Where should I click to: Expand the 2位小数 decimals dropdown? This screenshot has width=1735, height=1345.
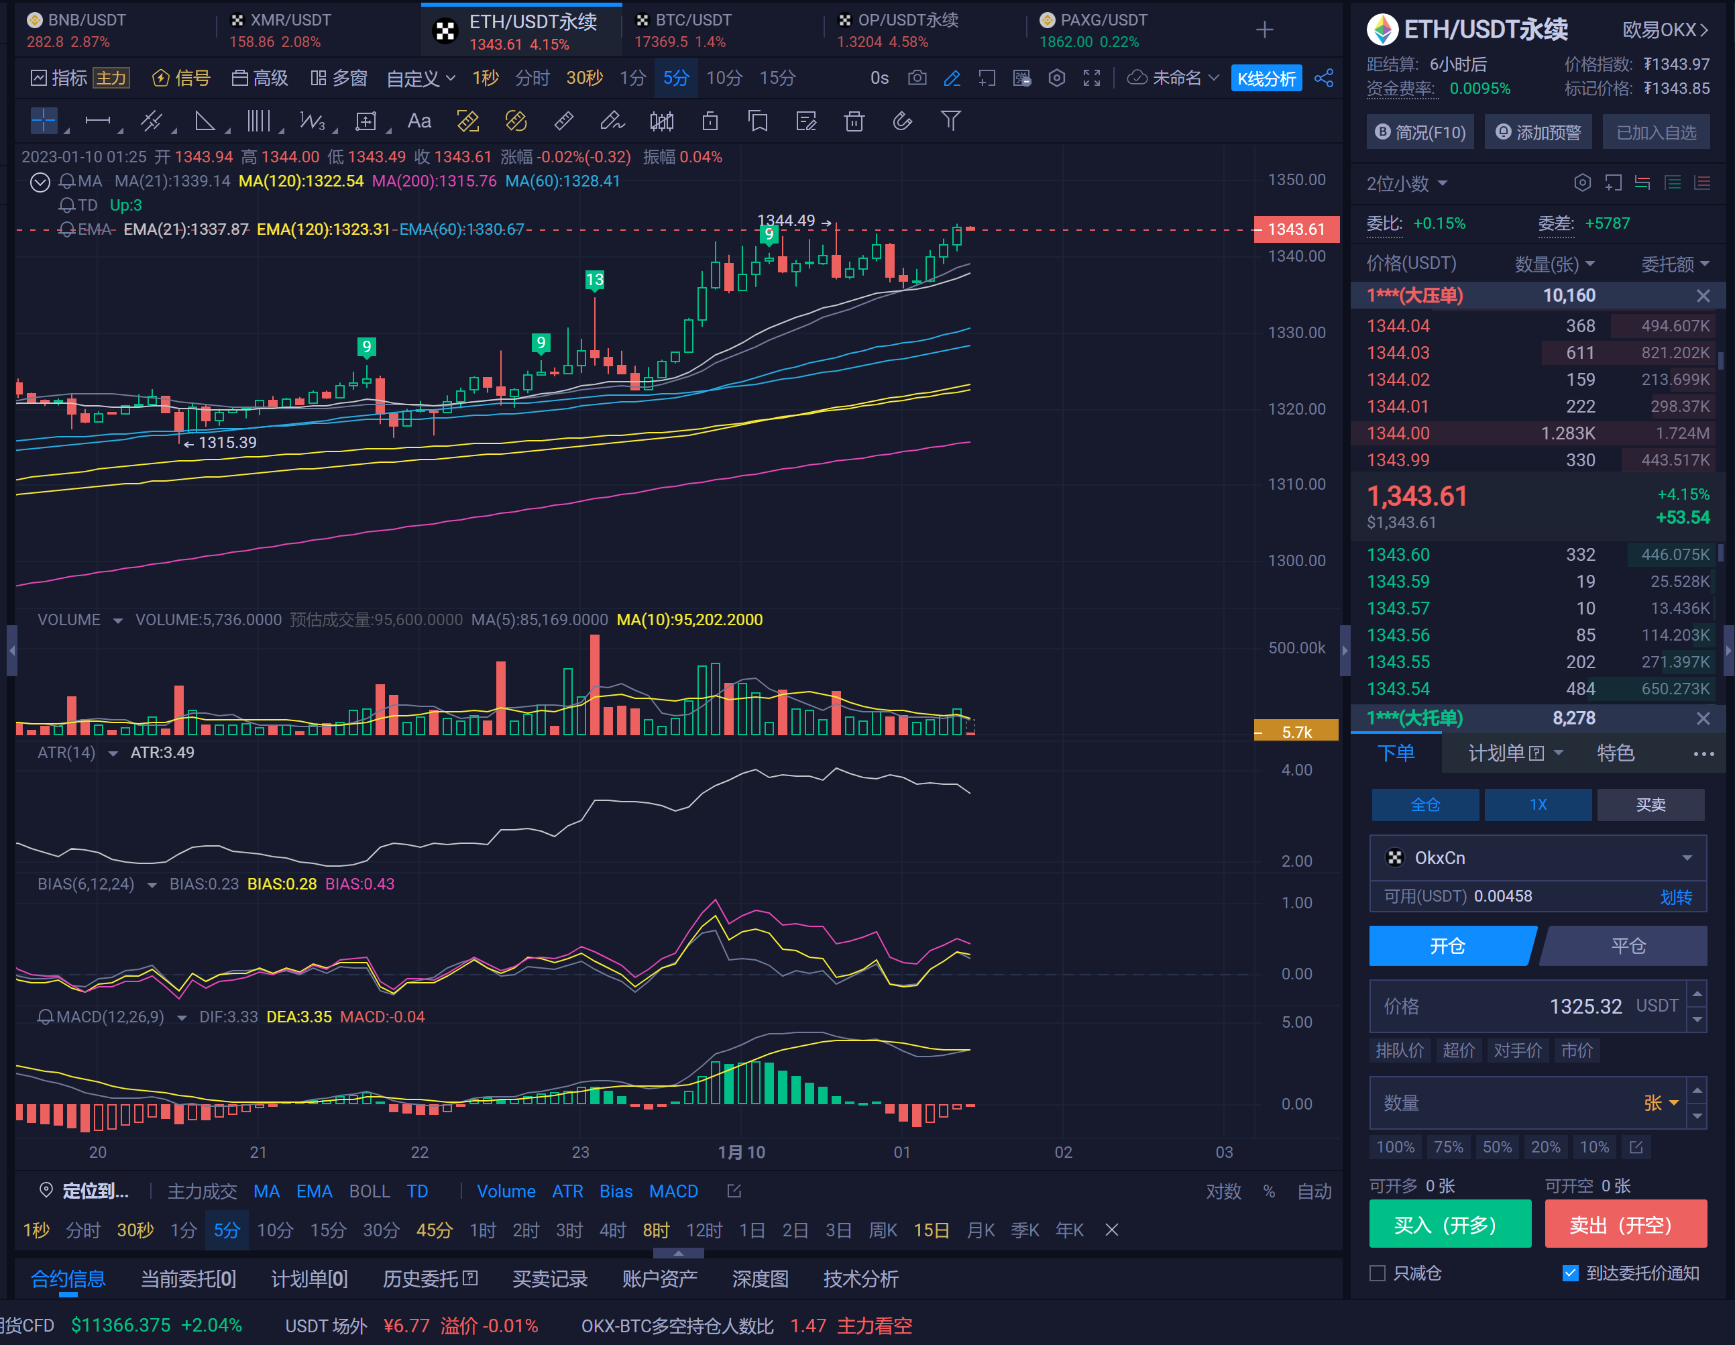[x=1406, y=184]
